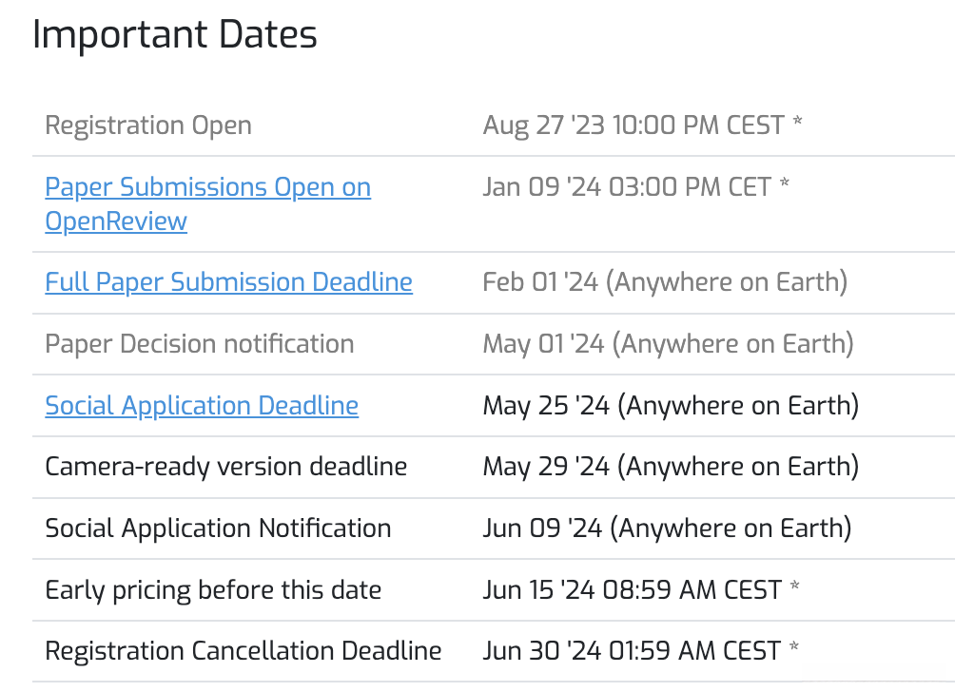Image resolution: width=955 pixels, height=692 pixels.
Task: Open the Paper Submissions Open on OpenReview link
Action: pyautogui.click(x=207, y=187)
